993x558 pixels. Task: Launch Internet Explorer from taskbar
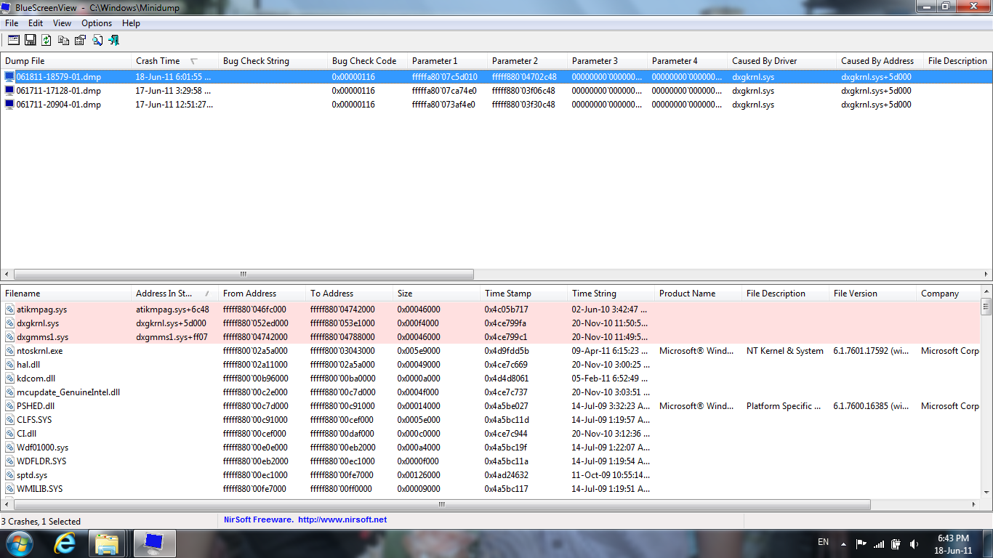[x=65, y=543]
